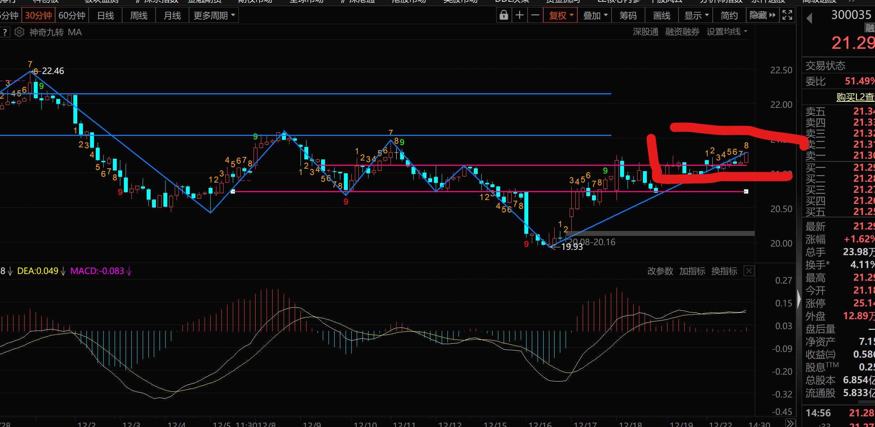This screenshot has height=427, width=875.
Task: Click the 画线 drawing tools button
Action: click(x=662, y=15)
